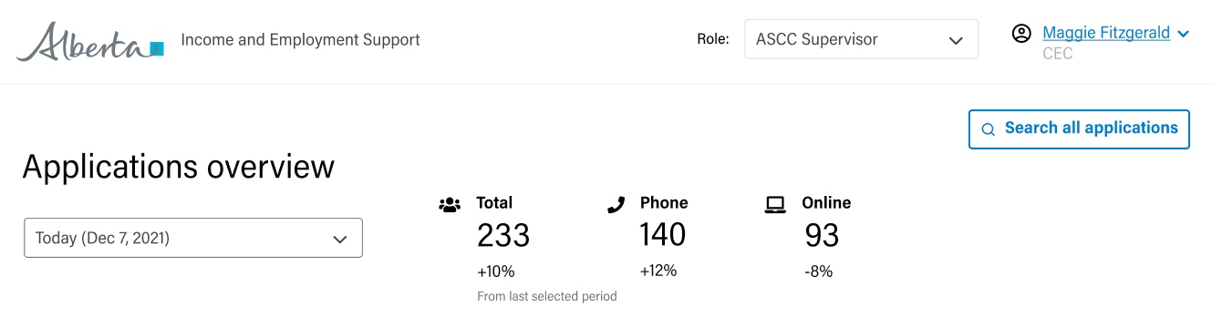Expand the Role selector chevron arrow
Viewport: 1212px width, 328px height.
click(956, 40)
